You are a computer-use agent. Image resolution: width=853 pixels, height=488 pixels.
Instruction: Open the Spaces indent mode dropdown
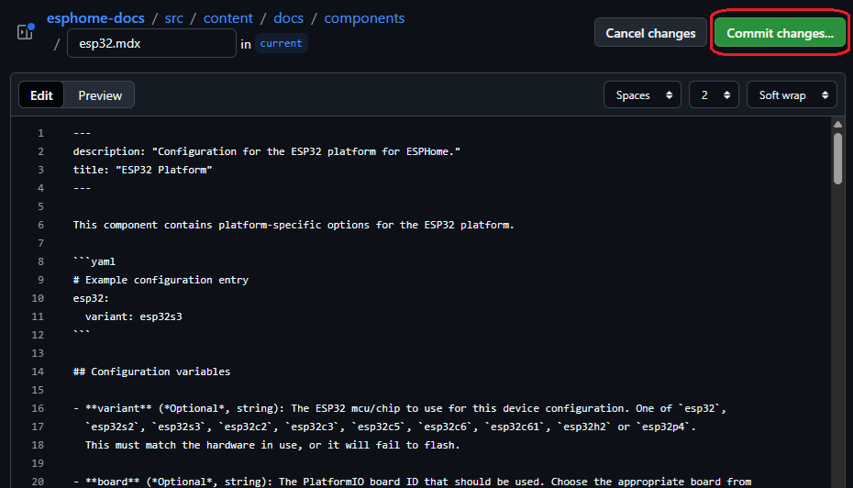[x=642, y=95]
